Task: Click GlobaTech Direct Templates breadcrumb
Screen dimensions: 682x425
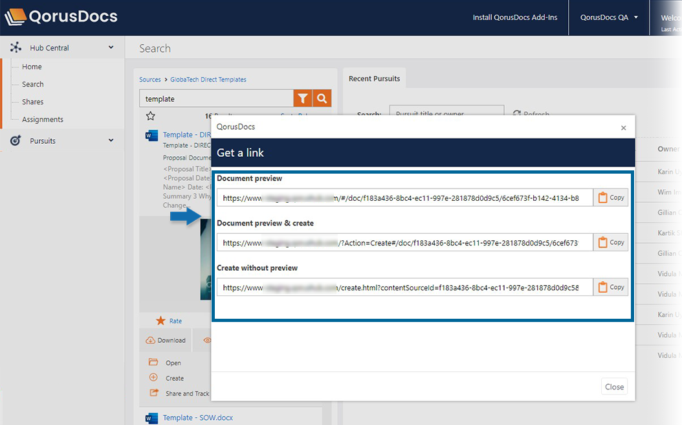Action: [208, 79]
